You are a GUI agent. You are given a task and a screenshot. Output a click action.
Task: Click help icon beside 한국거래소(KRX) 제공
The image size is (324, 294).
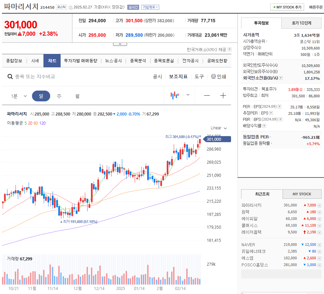(229, 50)
